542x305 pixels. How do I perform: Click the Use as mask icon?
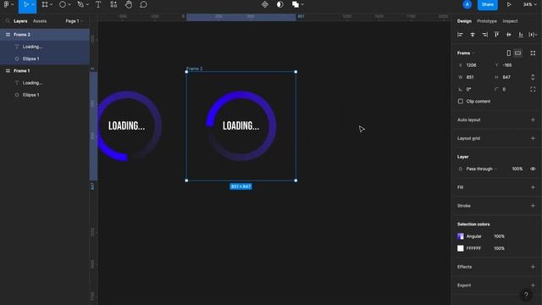point(280,4)
